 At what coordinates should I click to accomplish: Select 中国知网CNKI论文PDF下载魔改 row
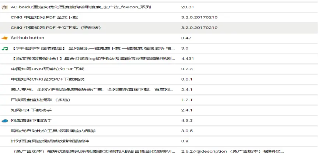coord(159,79)
